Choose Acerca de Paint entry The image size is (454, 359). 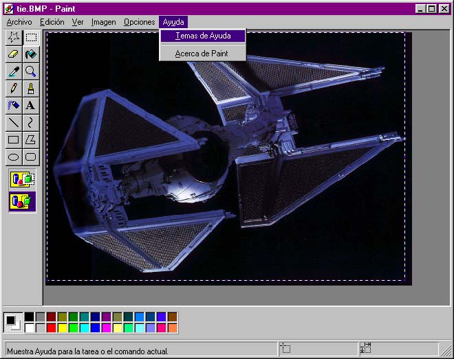pos(202,54)
